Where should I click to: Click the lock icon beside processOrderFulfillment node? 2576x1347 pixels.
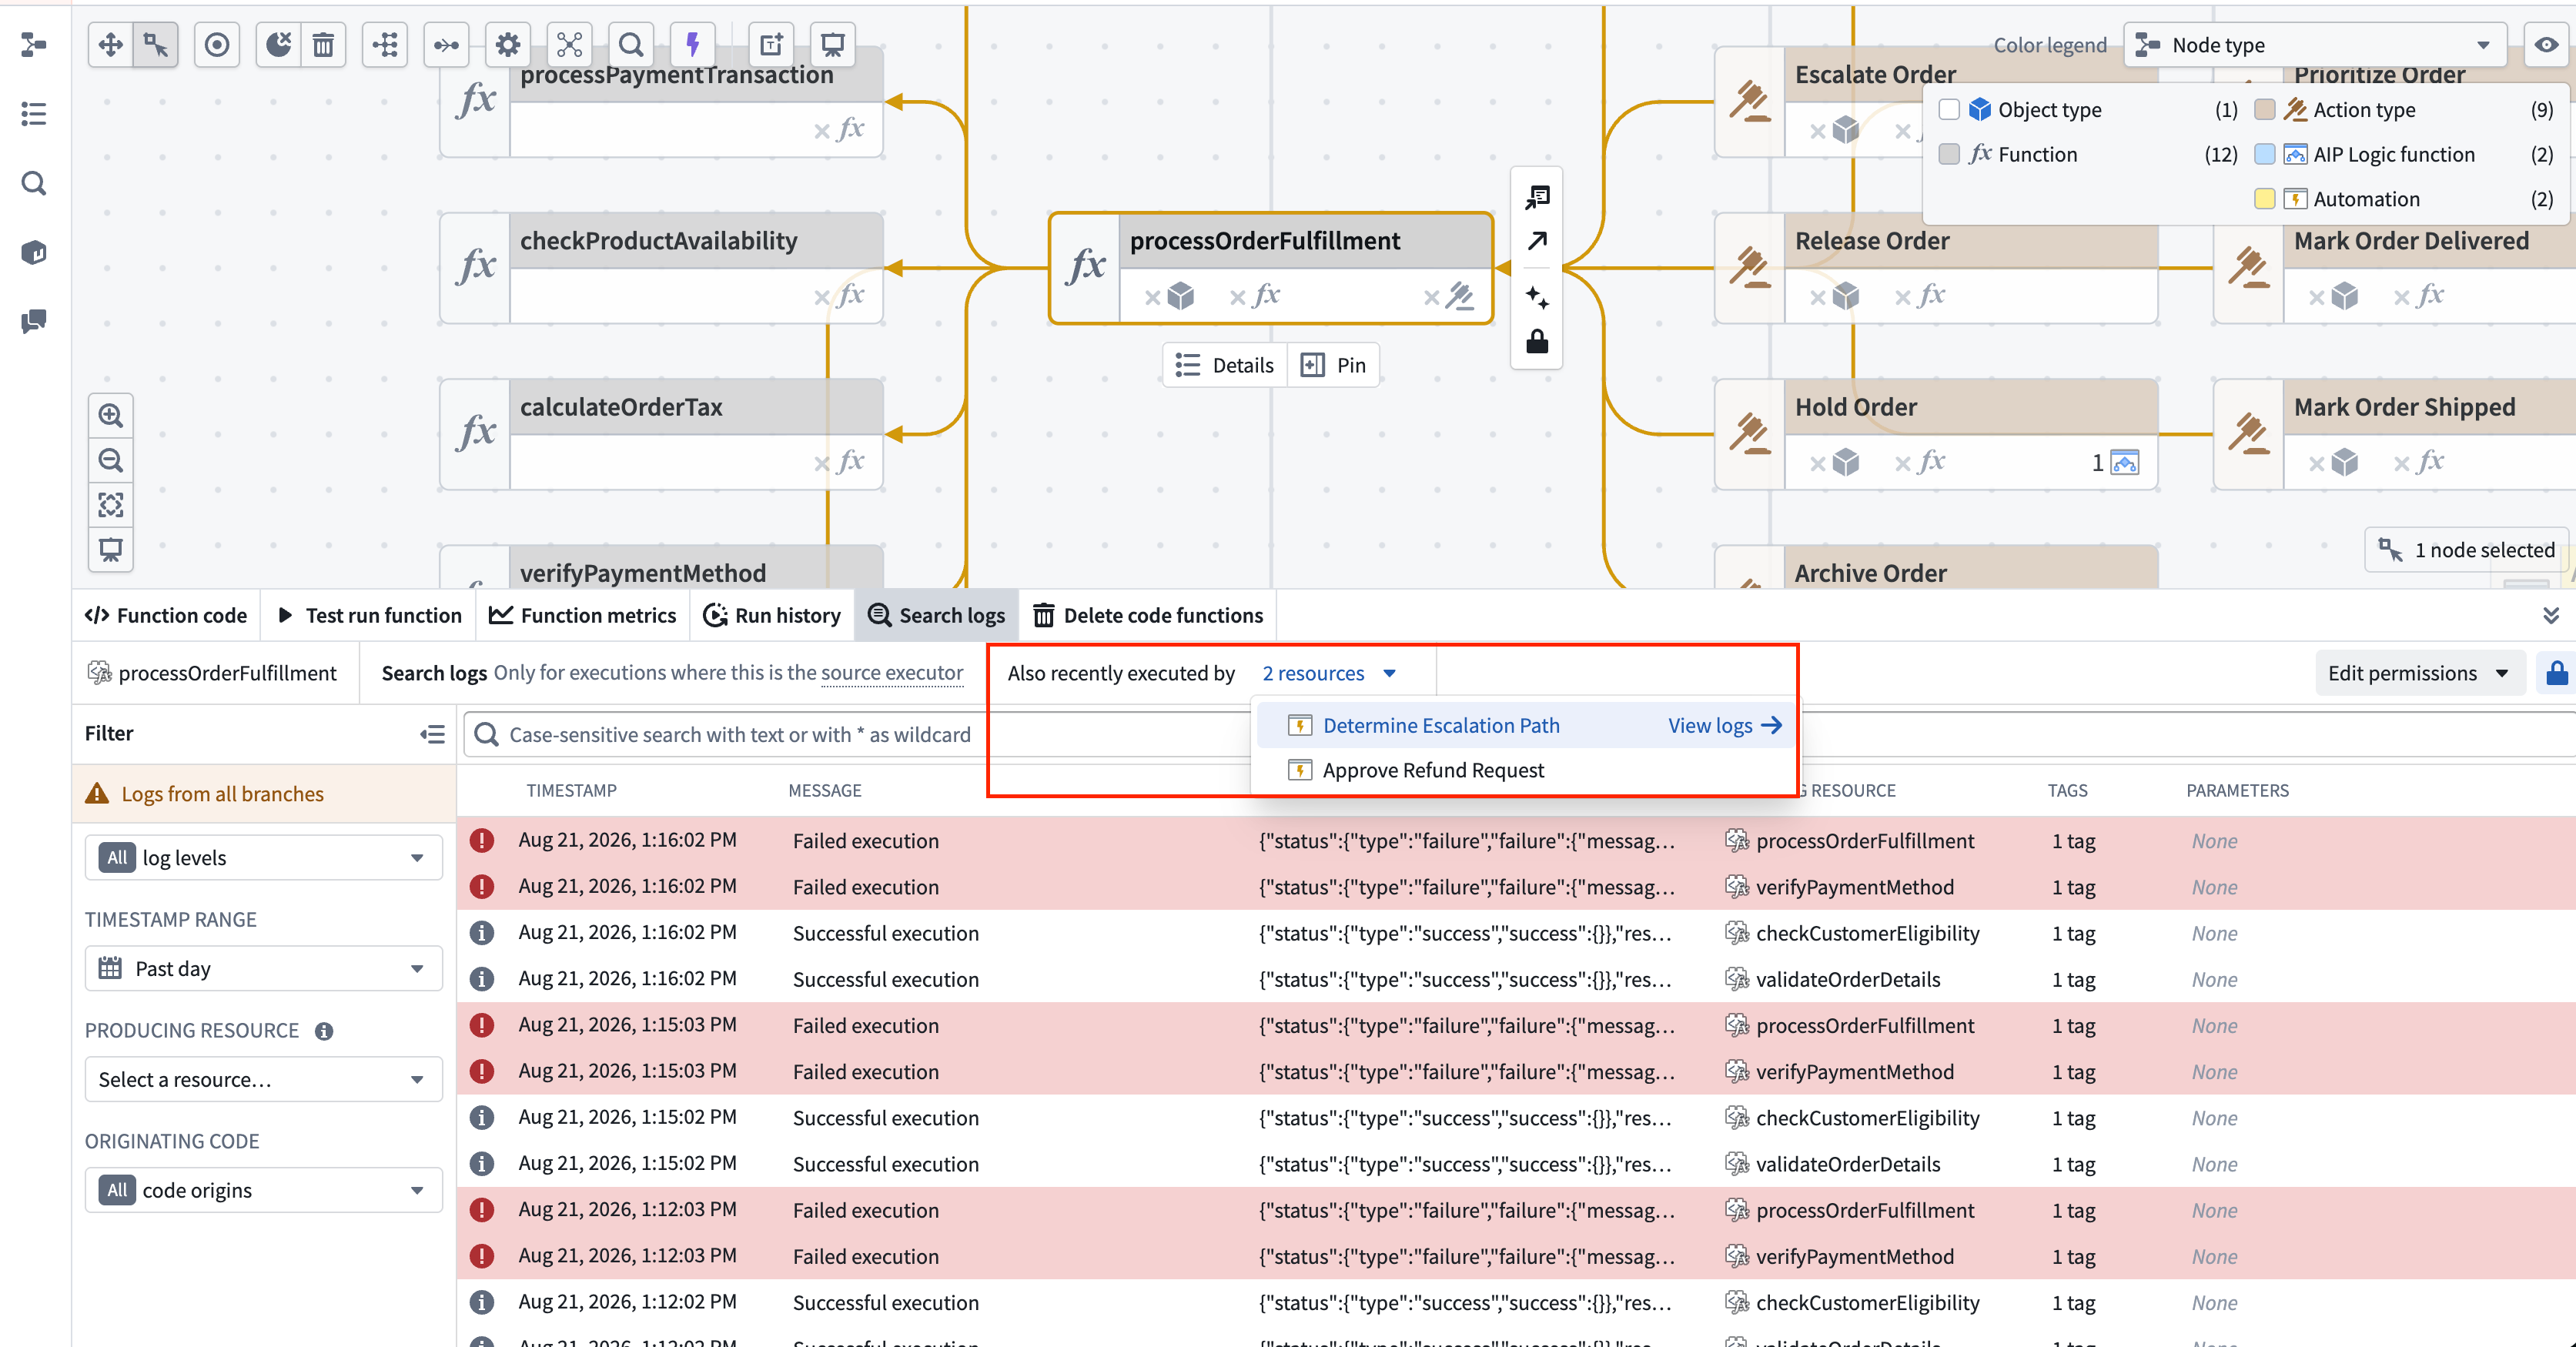(x=1537, y=342)
